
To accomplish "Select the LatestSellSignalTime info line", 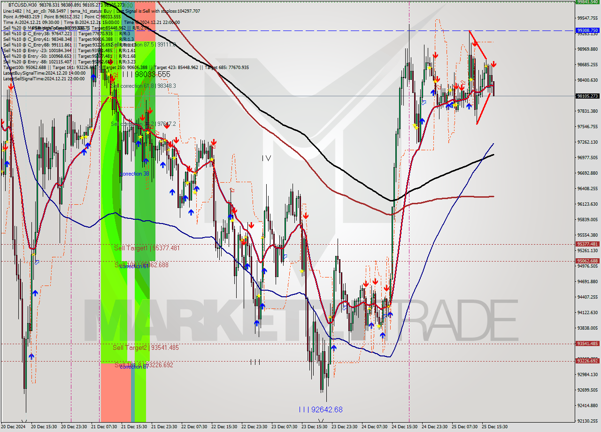I will 44,78.
